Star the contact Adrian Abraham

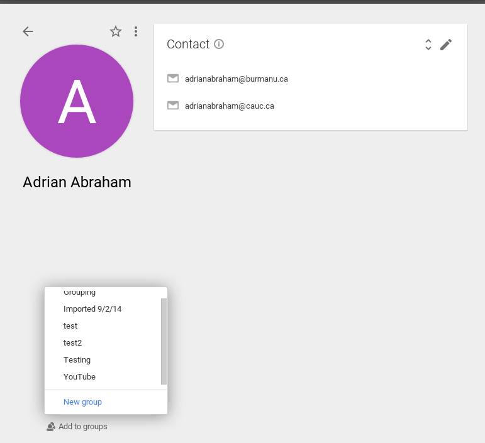pyautogui.click(x=116, y=31)
